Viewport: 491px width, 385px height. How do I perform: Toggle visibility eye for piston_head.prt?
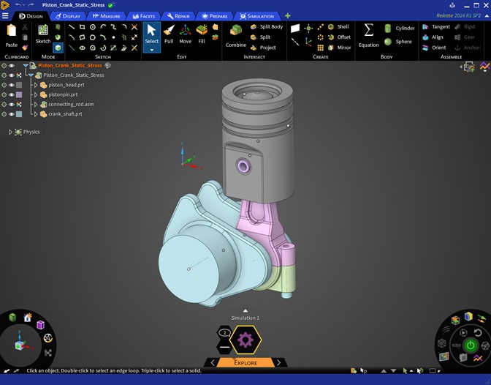point(12,85)
